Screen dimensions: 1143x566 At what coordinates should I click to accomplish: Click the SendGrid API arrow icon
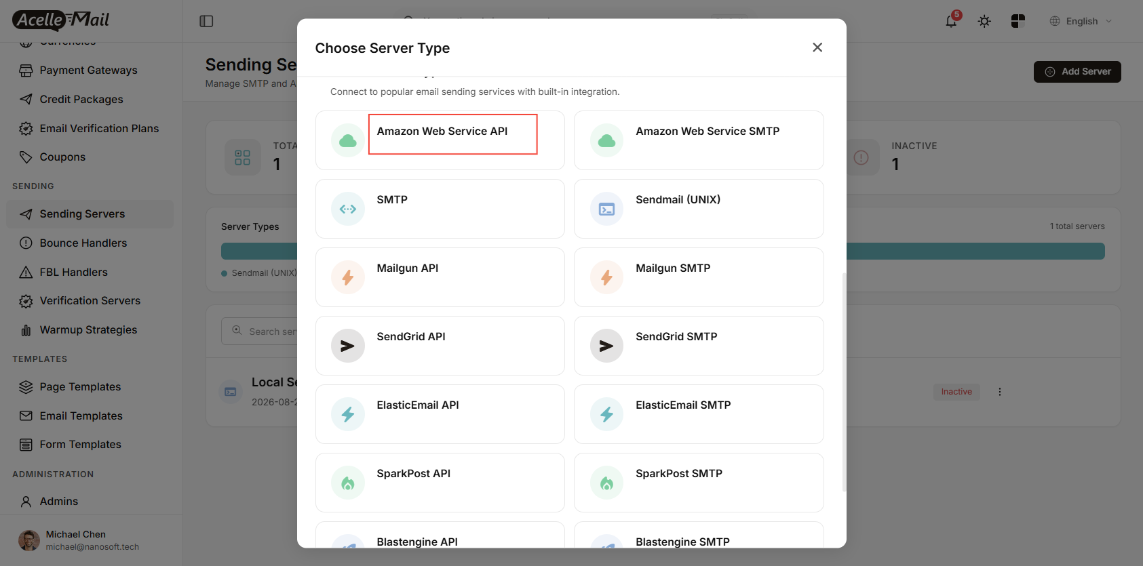(x=348, y=346)
